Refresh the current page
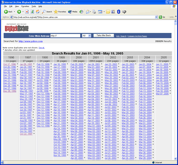The image size is (178, 165). (x=32, y=12)
